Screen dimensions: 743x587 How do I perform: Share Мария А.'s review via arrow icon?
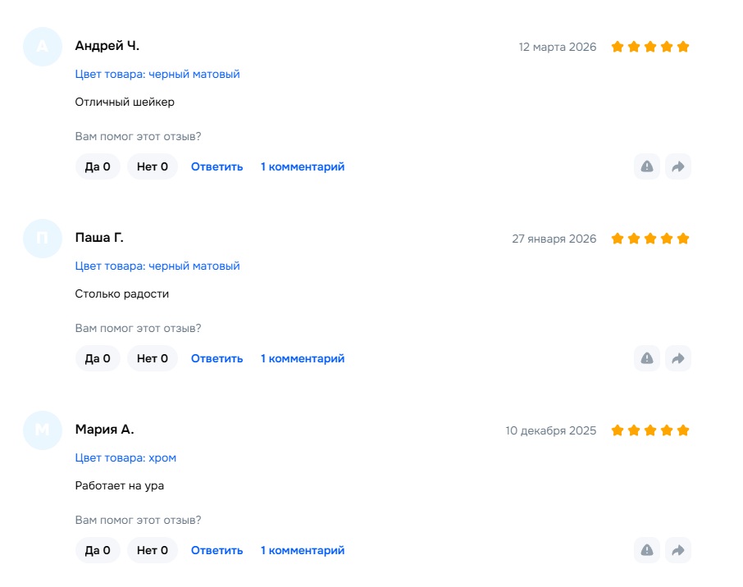point(678,550)
